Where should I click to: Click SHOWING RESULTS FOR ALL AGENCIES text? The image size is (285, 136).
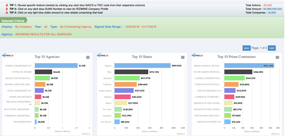click(x=43, y=34)
